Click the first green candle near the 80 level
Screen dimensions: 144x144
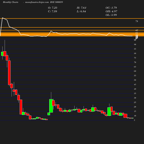[x=2, y=54]
